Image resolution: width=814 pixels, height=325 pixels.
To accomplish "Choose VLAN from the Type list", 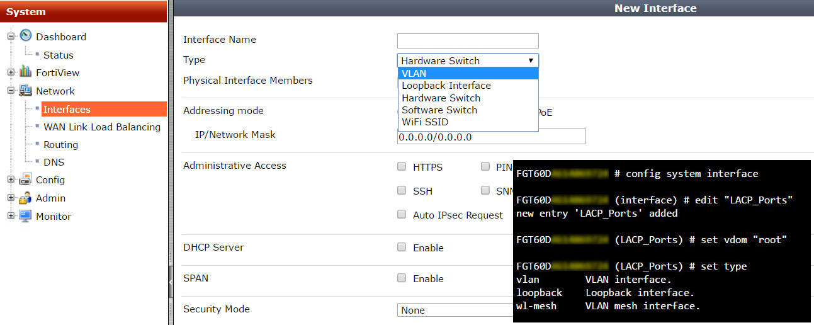I will point(468,73).
